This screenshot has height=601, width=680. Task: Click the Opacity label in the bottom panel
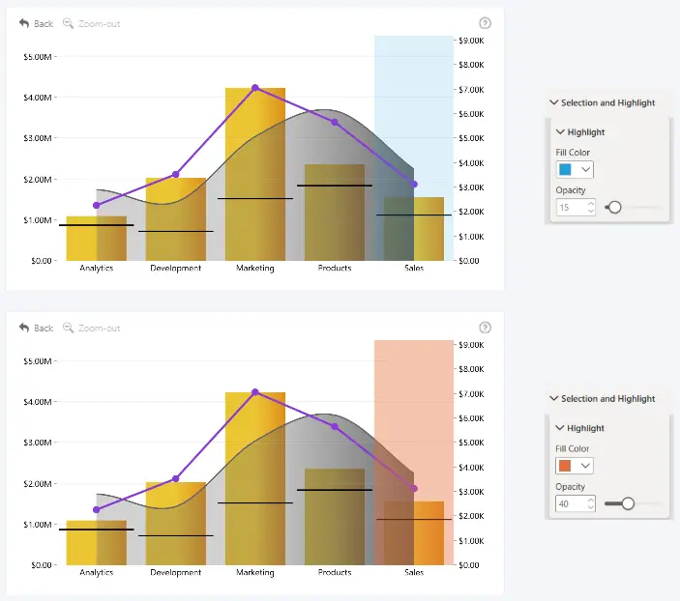571,487
